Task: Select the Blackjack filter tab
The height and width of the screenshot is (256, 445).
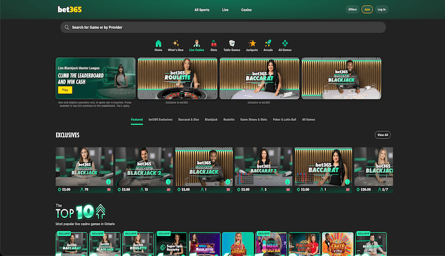Action: pos(211,120)
